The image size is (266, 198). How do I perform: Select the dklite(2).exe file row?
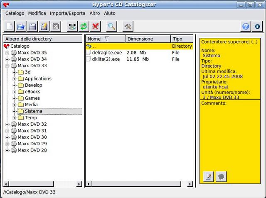(139, 59)
